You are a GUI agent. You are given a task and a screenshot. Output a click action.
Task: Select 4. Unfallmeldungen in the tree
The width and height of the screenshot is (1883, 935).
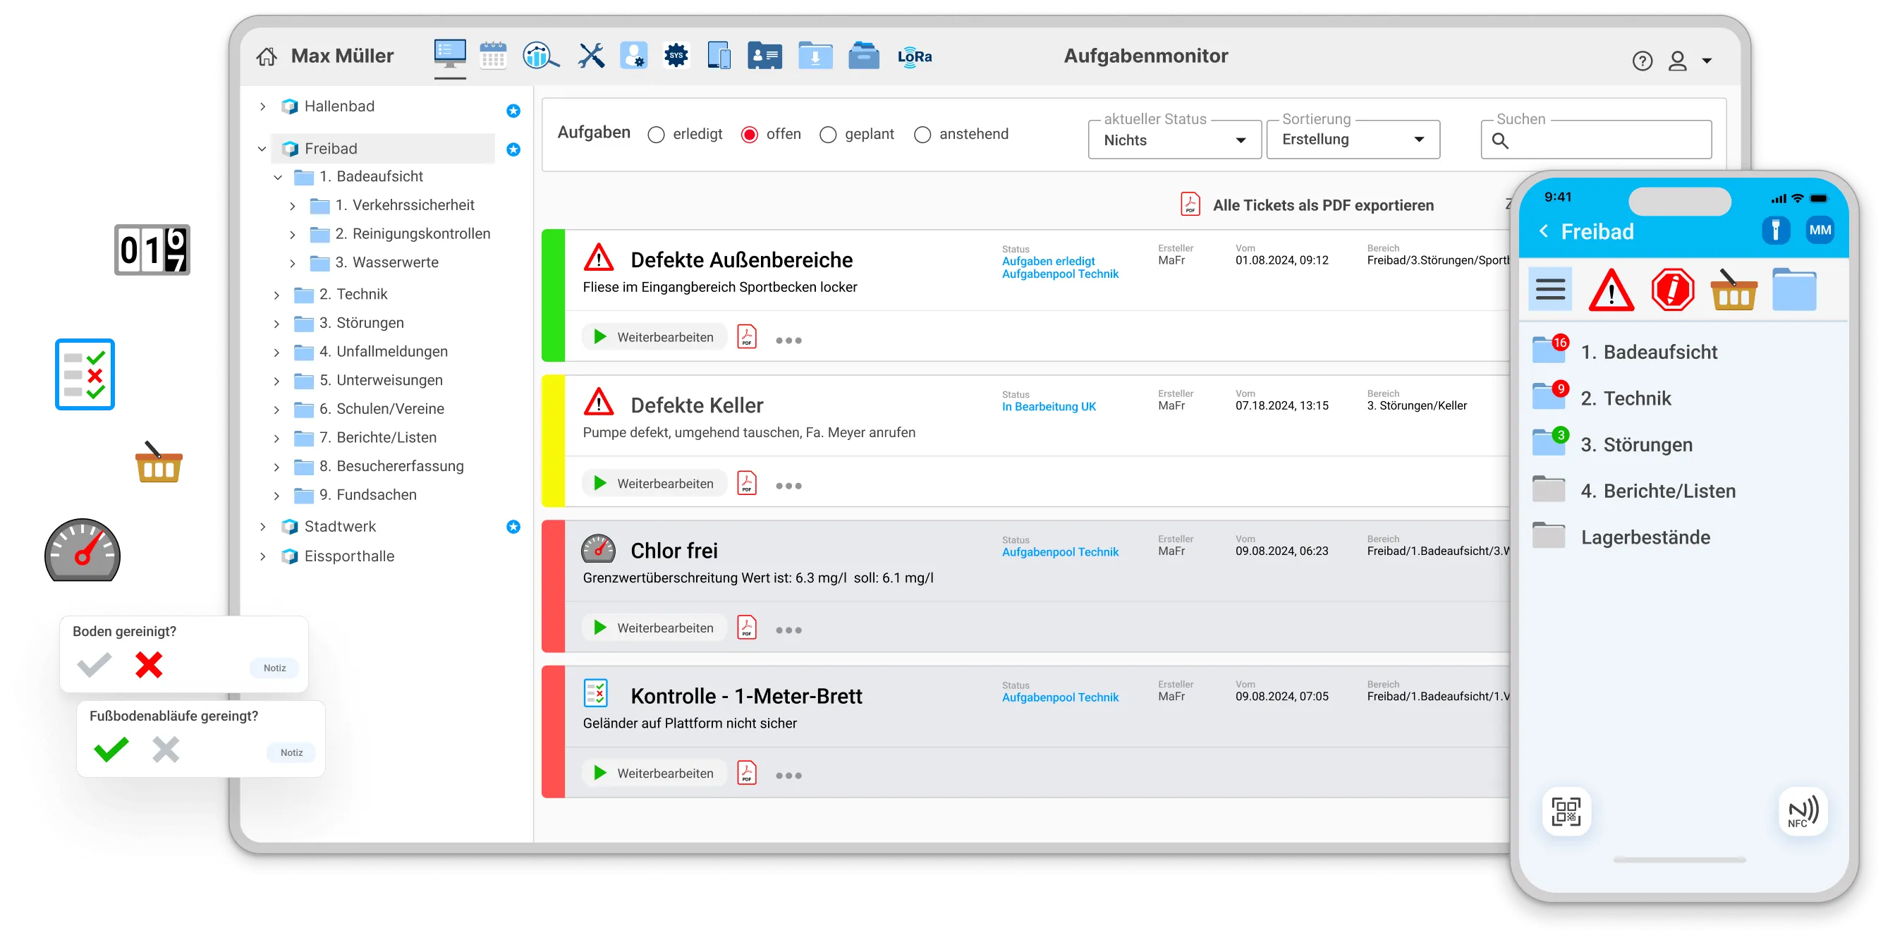click(x=383, y=352)
